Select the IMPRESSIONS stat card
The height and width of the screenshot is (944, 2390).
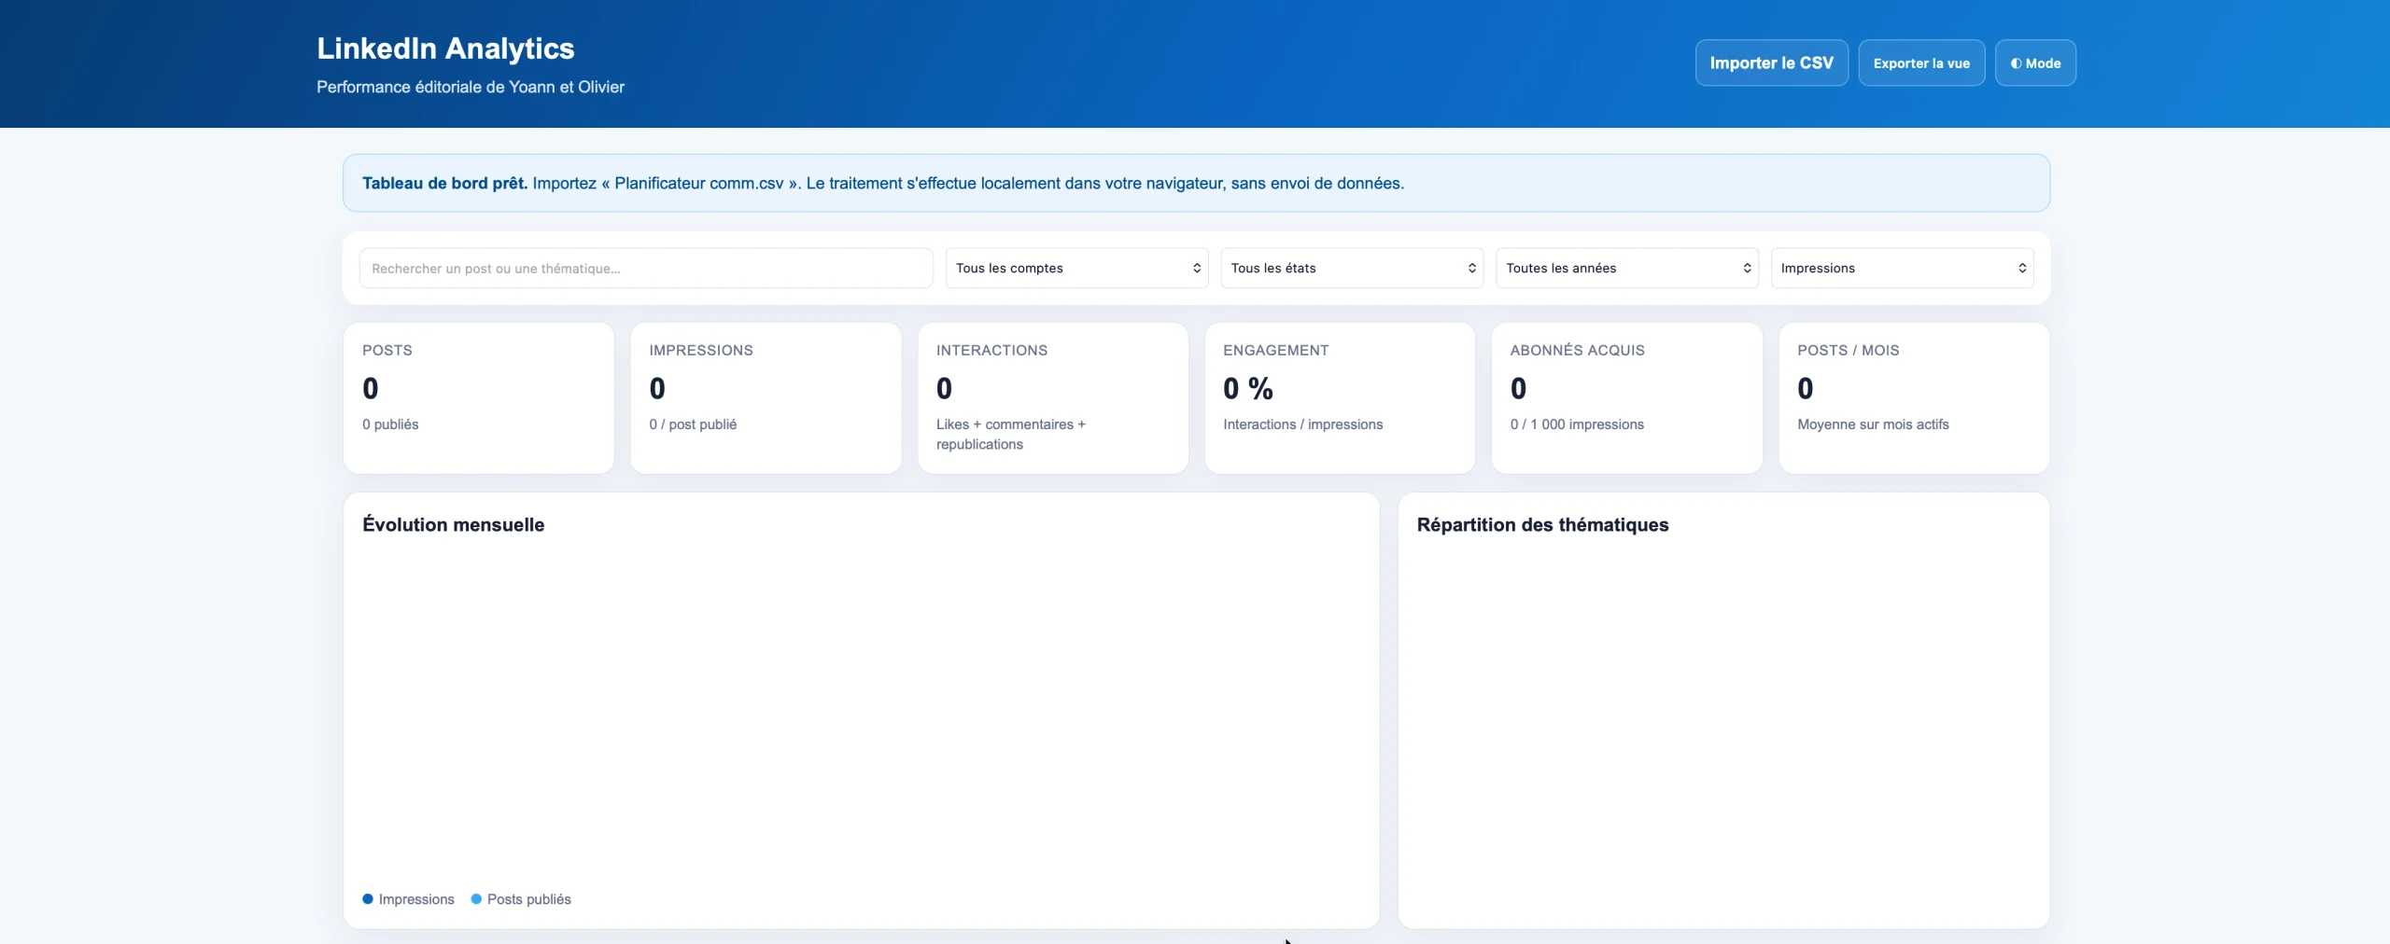(x=766, y=398)
